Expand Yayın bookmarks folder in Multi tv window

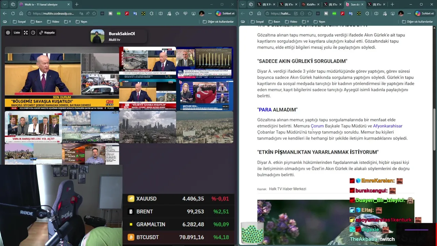[x=81, y=22]
